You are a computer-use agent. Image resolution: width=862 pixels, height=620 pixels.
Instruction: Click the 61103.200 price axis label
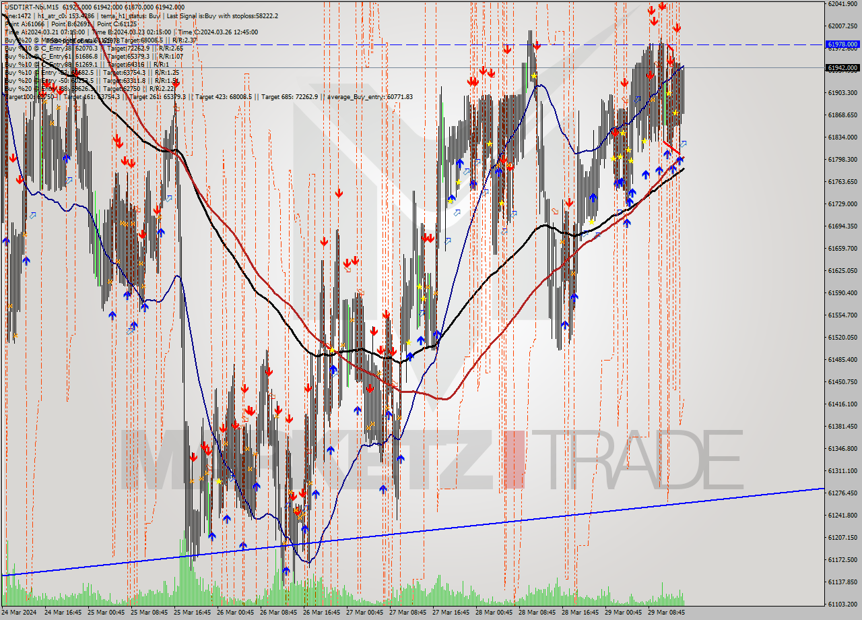[842, 604]
